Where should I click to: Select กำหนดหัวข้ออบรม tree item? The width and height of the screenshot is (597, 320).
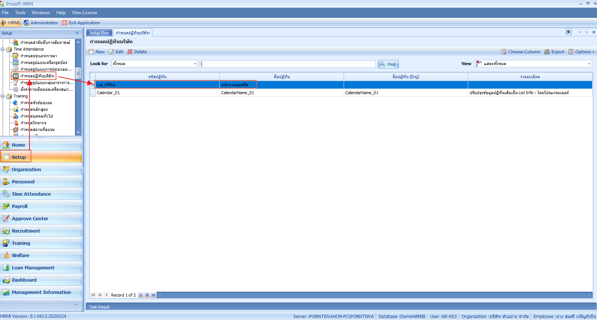point(36,103)
